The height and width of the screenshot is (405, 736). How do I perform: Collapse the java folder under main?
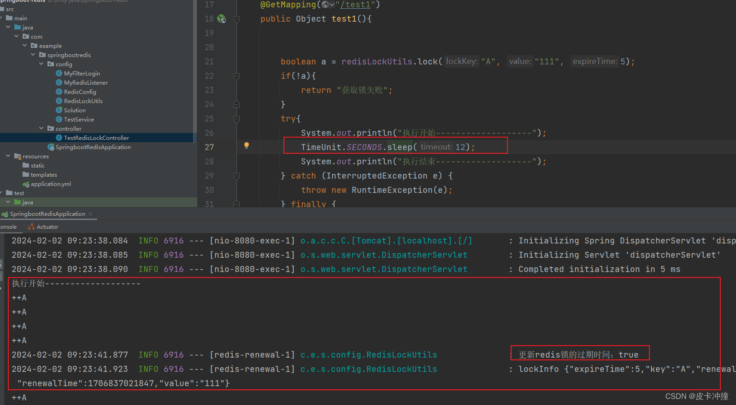point(8,28)
